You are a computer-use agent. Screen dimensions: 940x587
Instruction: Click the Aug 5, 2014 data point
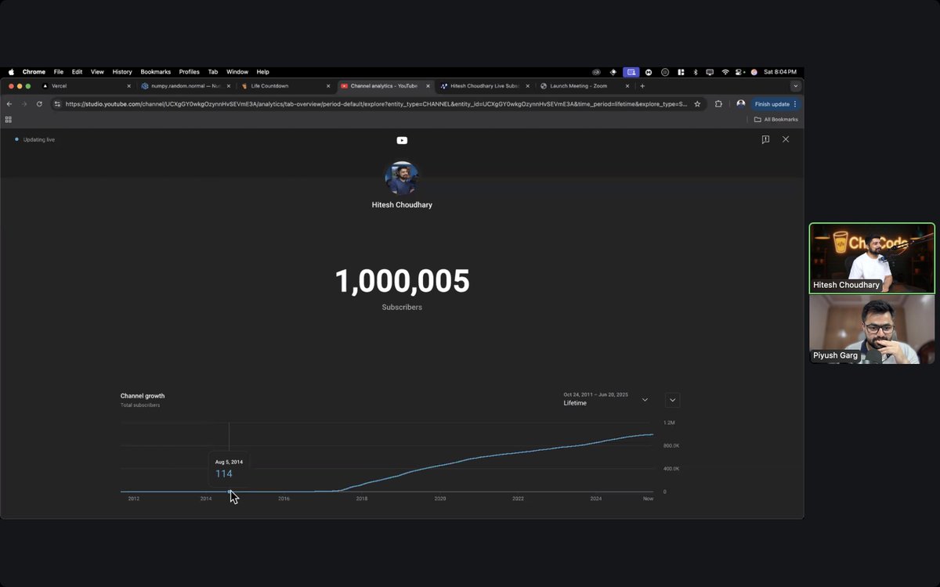tap(229, 492)
